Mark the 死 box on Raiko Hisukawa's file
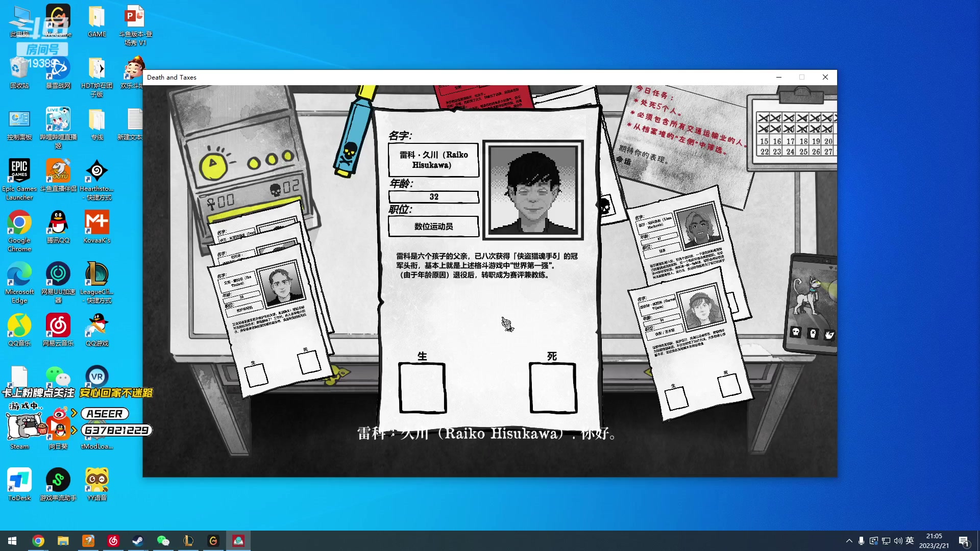The image size is (980, 551). click(x=553, y=388)
